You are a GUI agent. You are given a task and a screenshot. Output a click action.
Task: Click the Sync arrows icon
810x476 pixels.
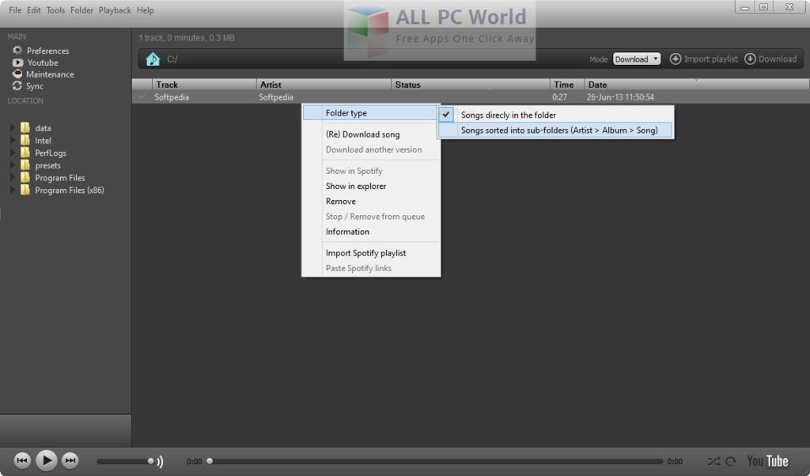tap(17, 85)
